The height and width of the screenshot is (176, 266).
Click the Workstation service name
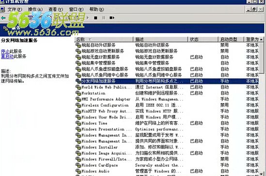tap(94, 93)
